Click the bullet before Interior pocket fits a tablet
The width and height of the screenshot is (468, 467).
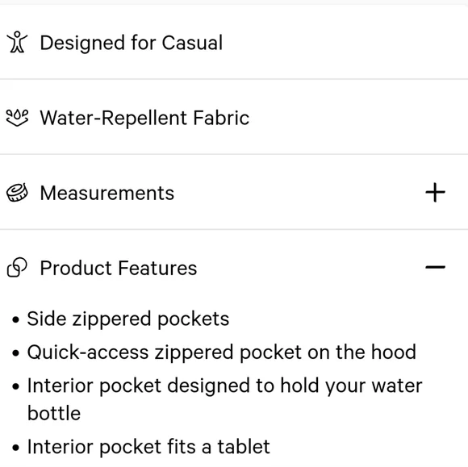coord(16,448)
